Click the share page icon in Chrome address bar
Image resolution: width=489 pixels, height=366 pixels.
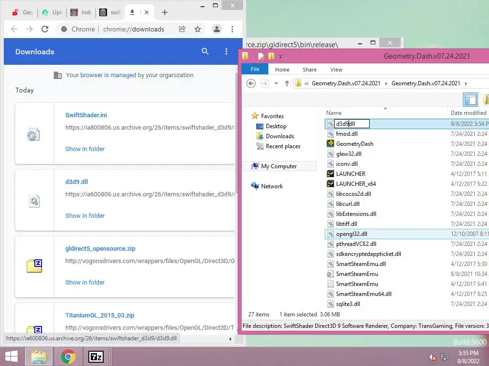[x=182, y=29]
